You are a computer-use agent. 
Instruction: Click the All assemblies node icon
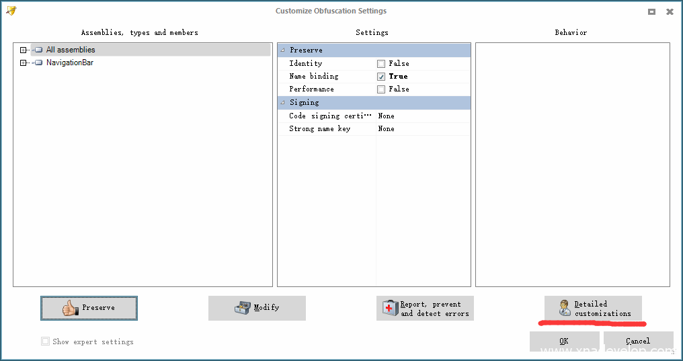pos(38,50)
